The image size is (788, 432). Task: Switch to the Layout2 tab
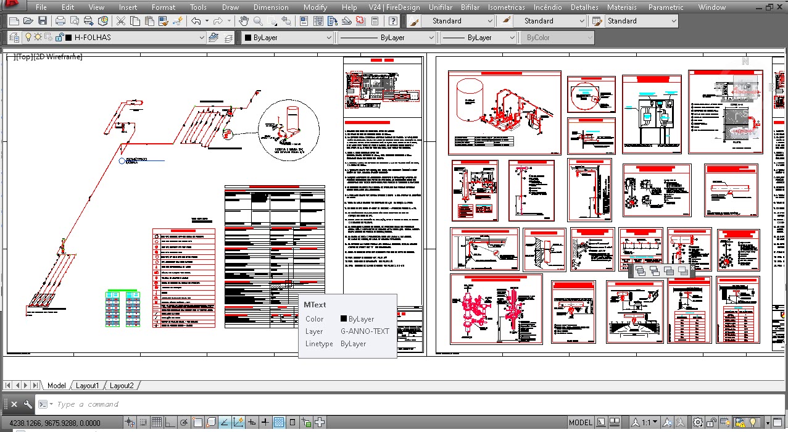122,386
